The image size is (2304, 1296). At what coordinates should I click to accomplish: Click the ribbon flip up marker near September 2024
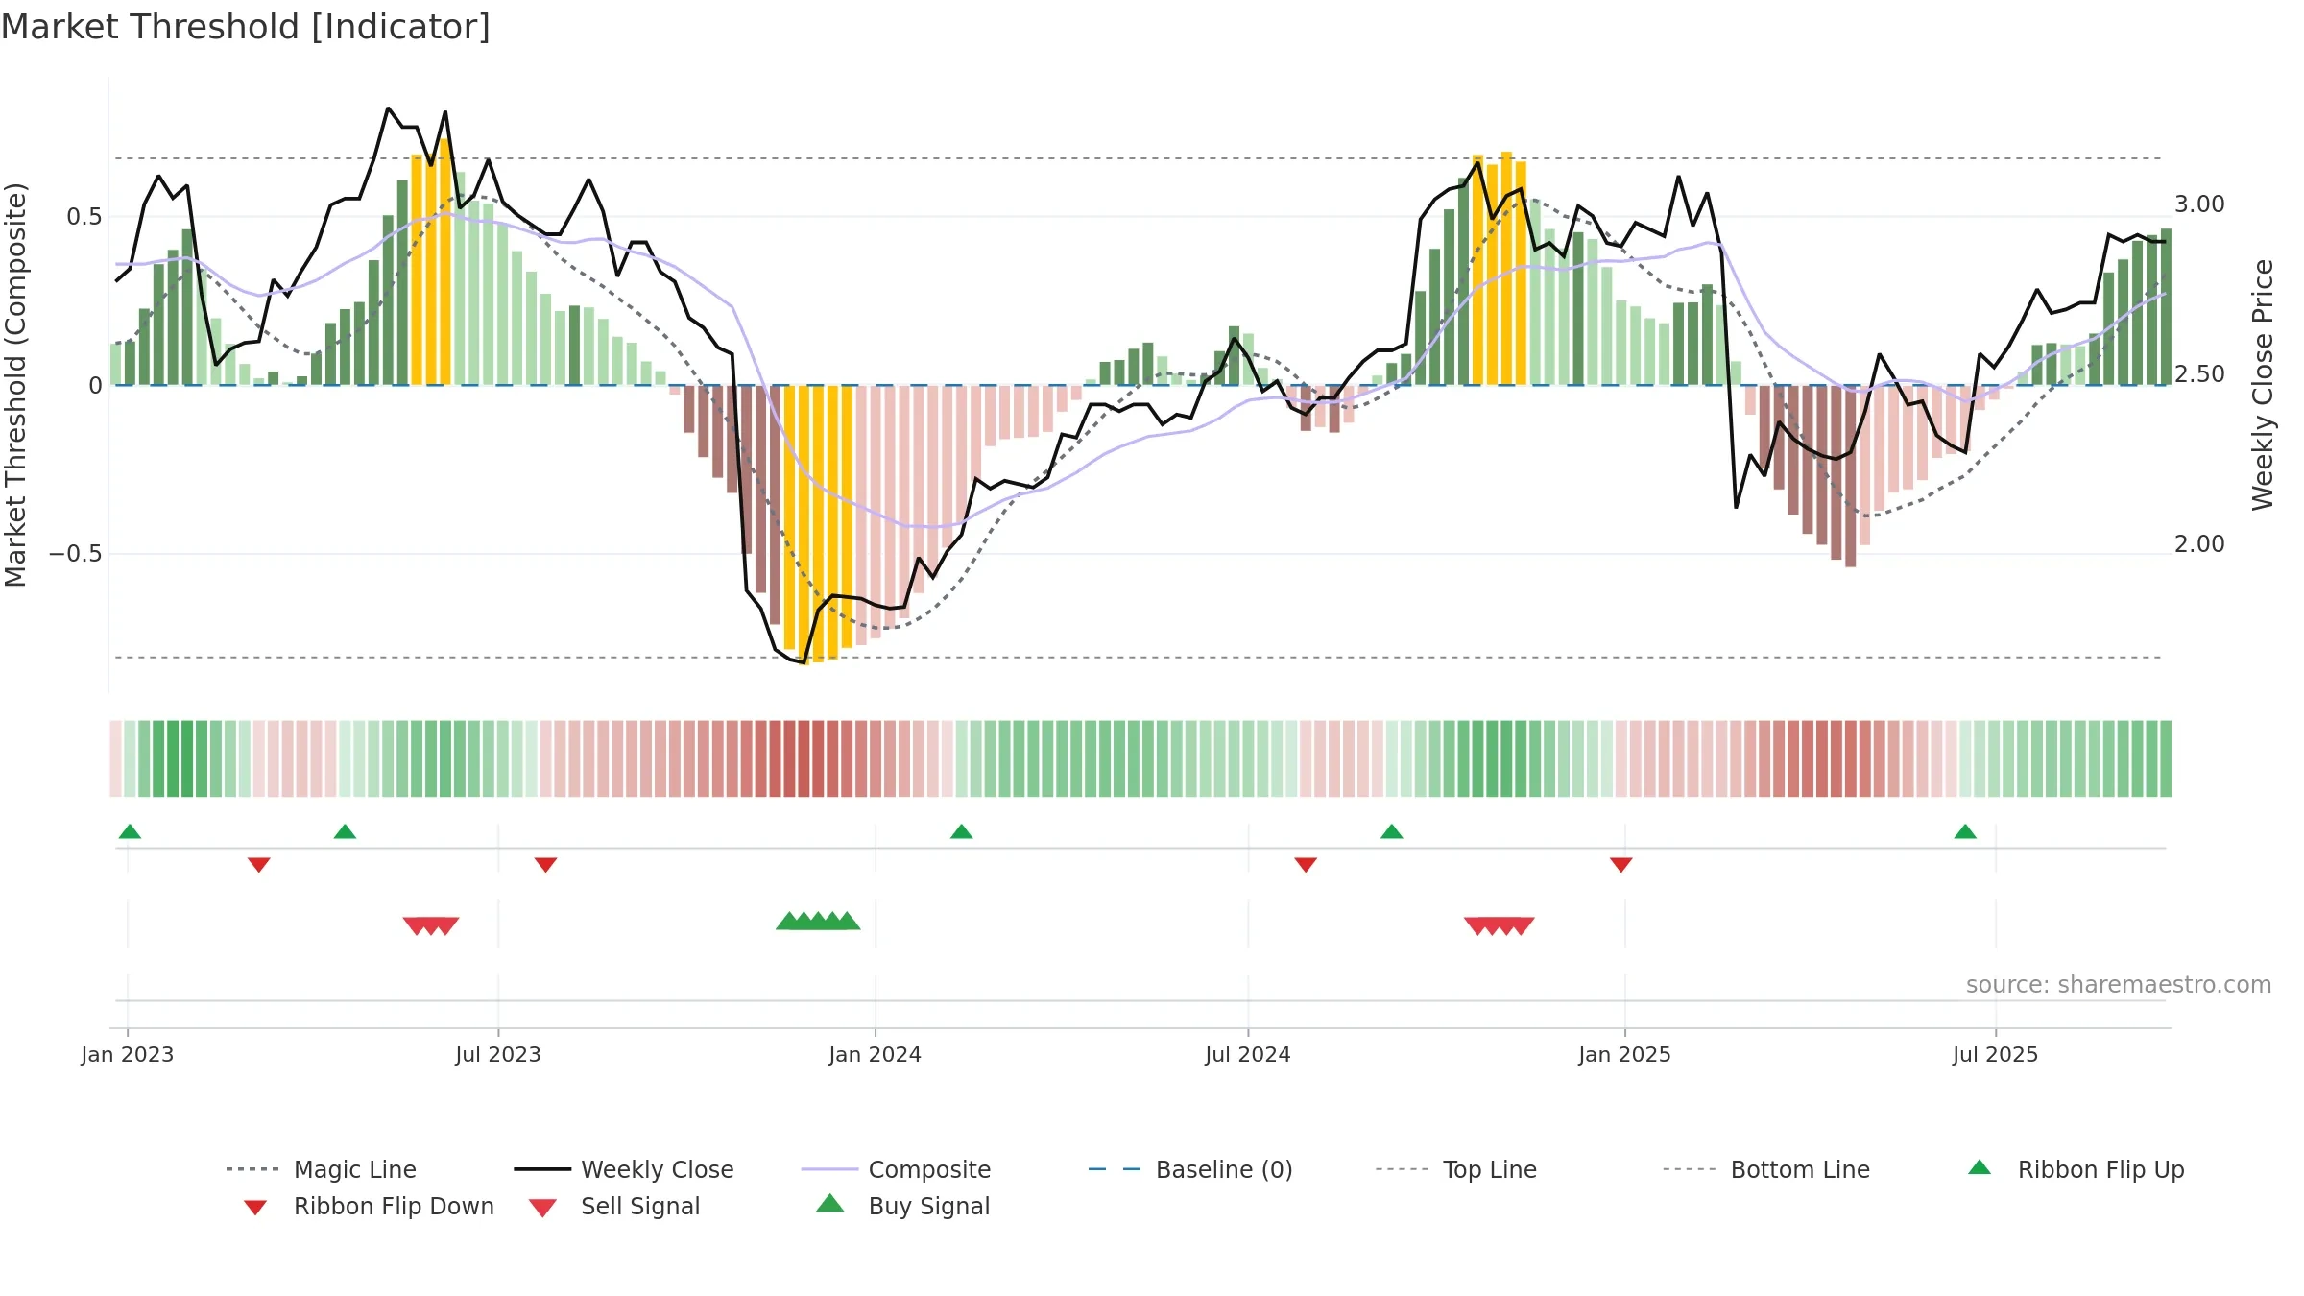point(1391,831)
